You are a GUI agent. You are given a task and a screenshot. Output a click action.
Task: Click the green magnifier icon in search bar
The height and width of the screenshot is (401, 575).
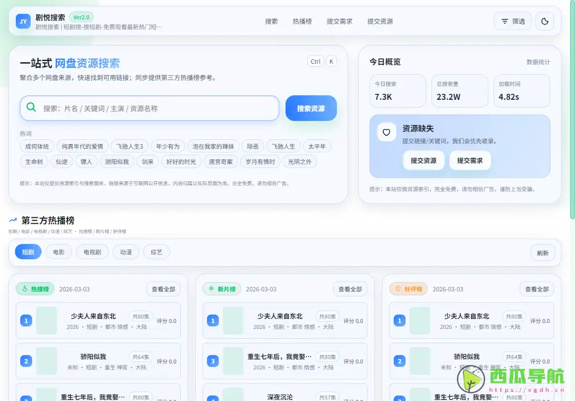31,108
